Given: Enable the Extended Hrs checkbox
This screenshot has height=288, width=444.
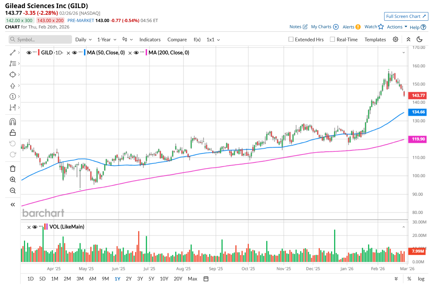Looking at the screenshot, I should point(291,39).
